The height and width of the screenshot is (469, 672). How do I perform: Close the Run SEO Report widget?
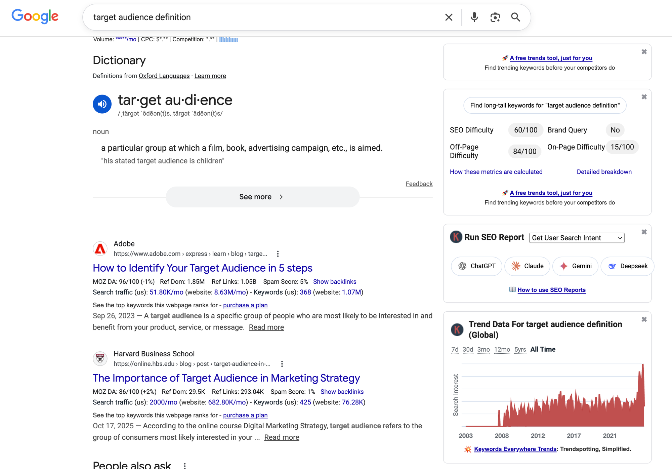coord(644,232)
